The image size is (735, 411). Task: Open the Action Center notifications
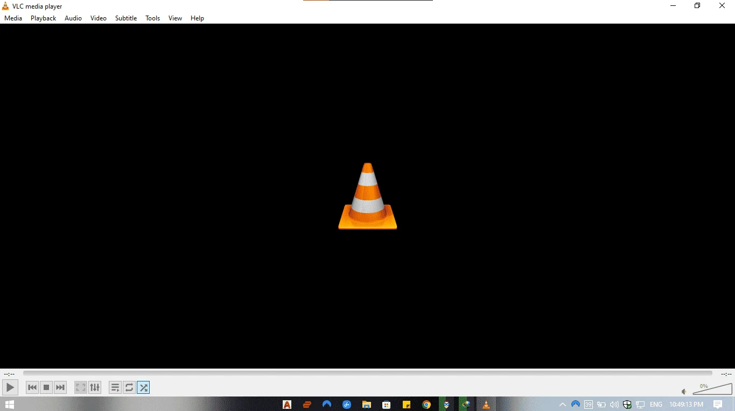click(718, 405)
